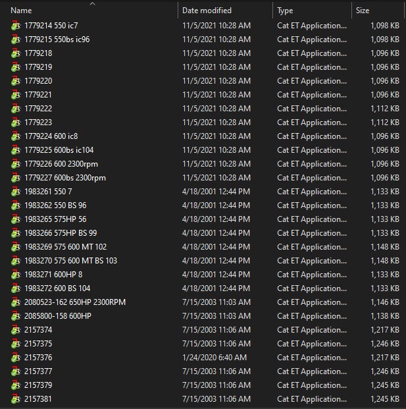Image resolution: width=406 pixels, height=409 pixels.
Task: Click the icon beside file 2157379
Action: [x=16, y=385]
